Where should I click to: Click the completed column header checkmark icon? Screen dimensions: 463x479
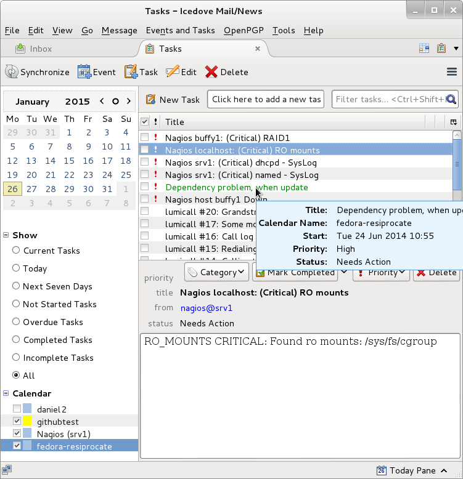coord(144,122)
